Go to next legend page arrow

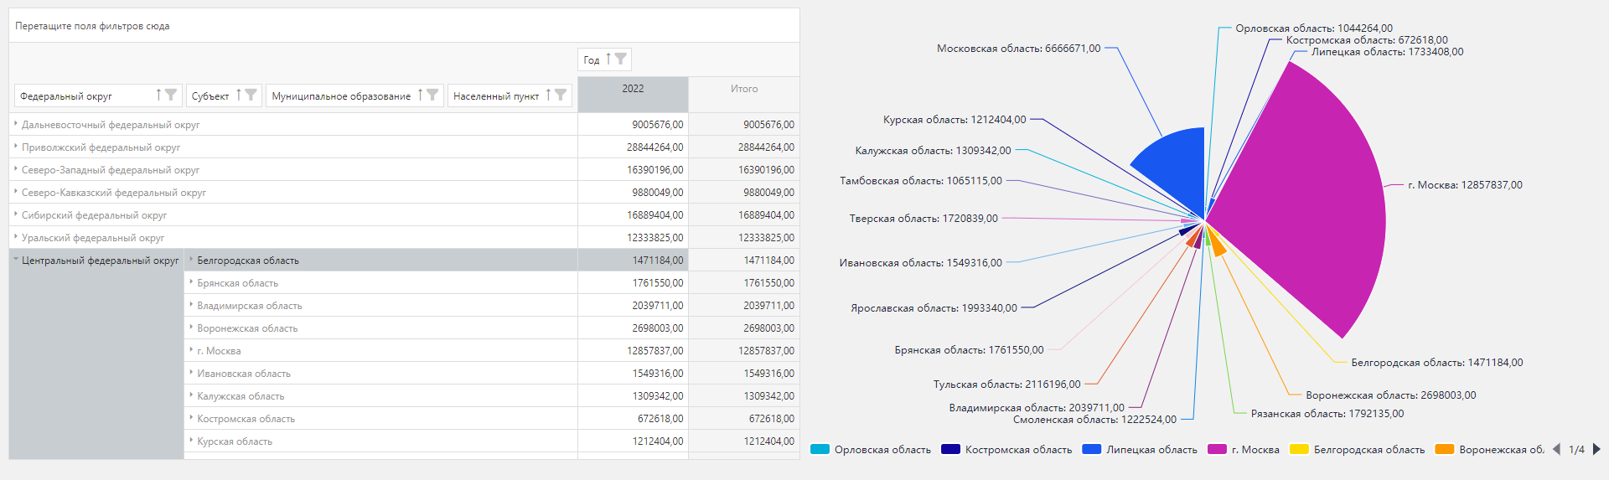1596,450
